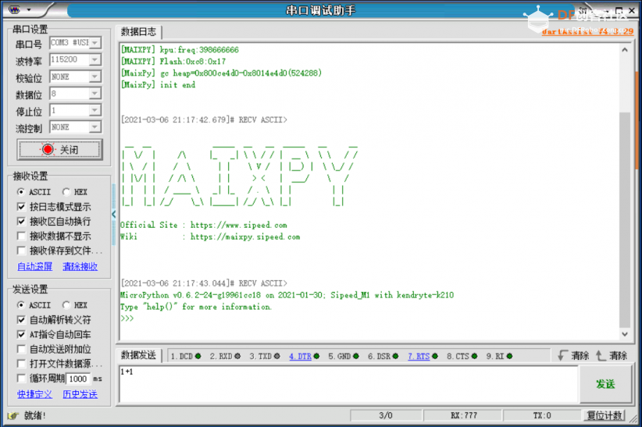Toggle 自动解析转义符 checkbox

(x=21, y=320)
